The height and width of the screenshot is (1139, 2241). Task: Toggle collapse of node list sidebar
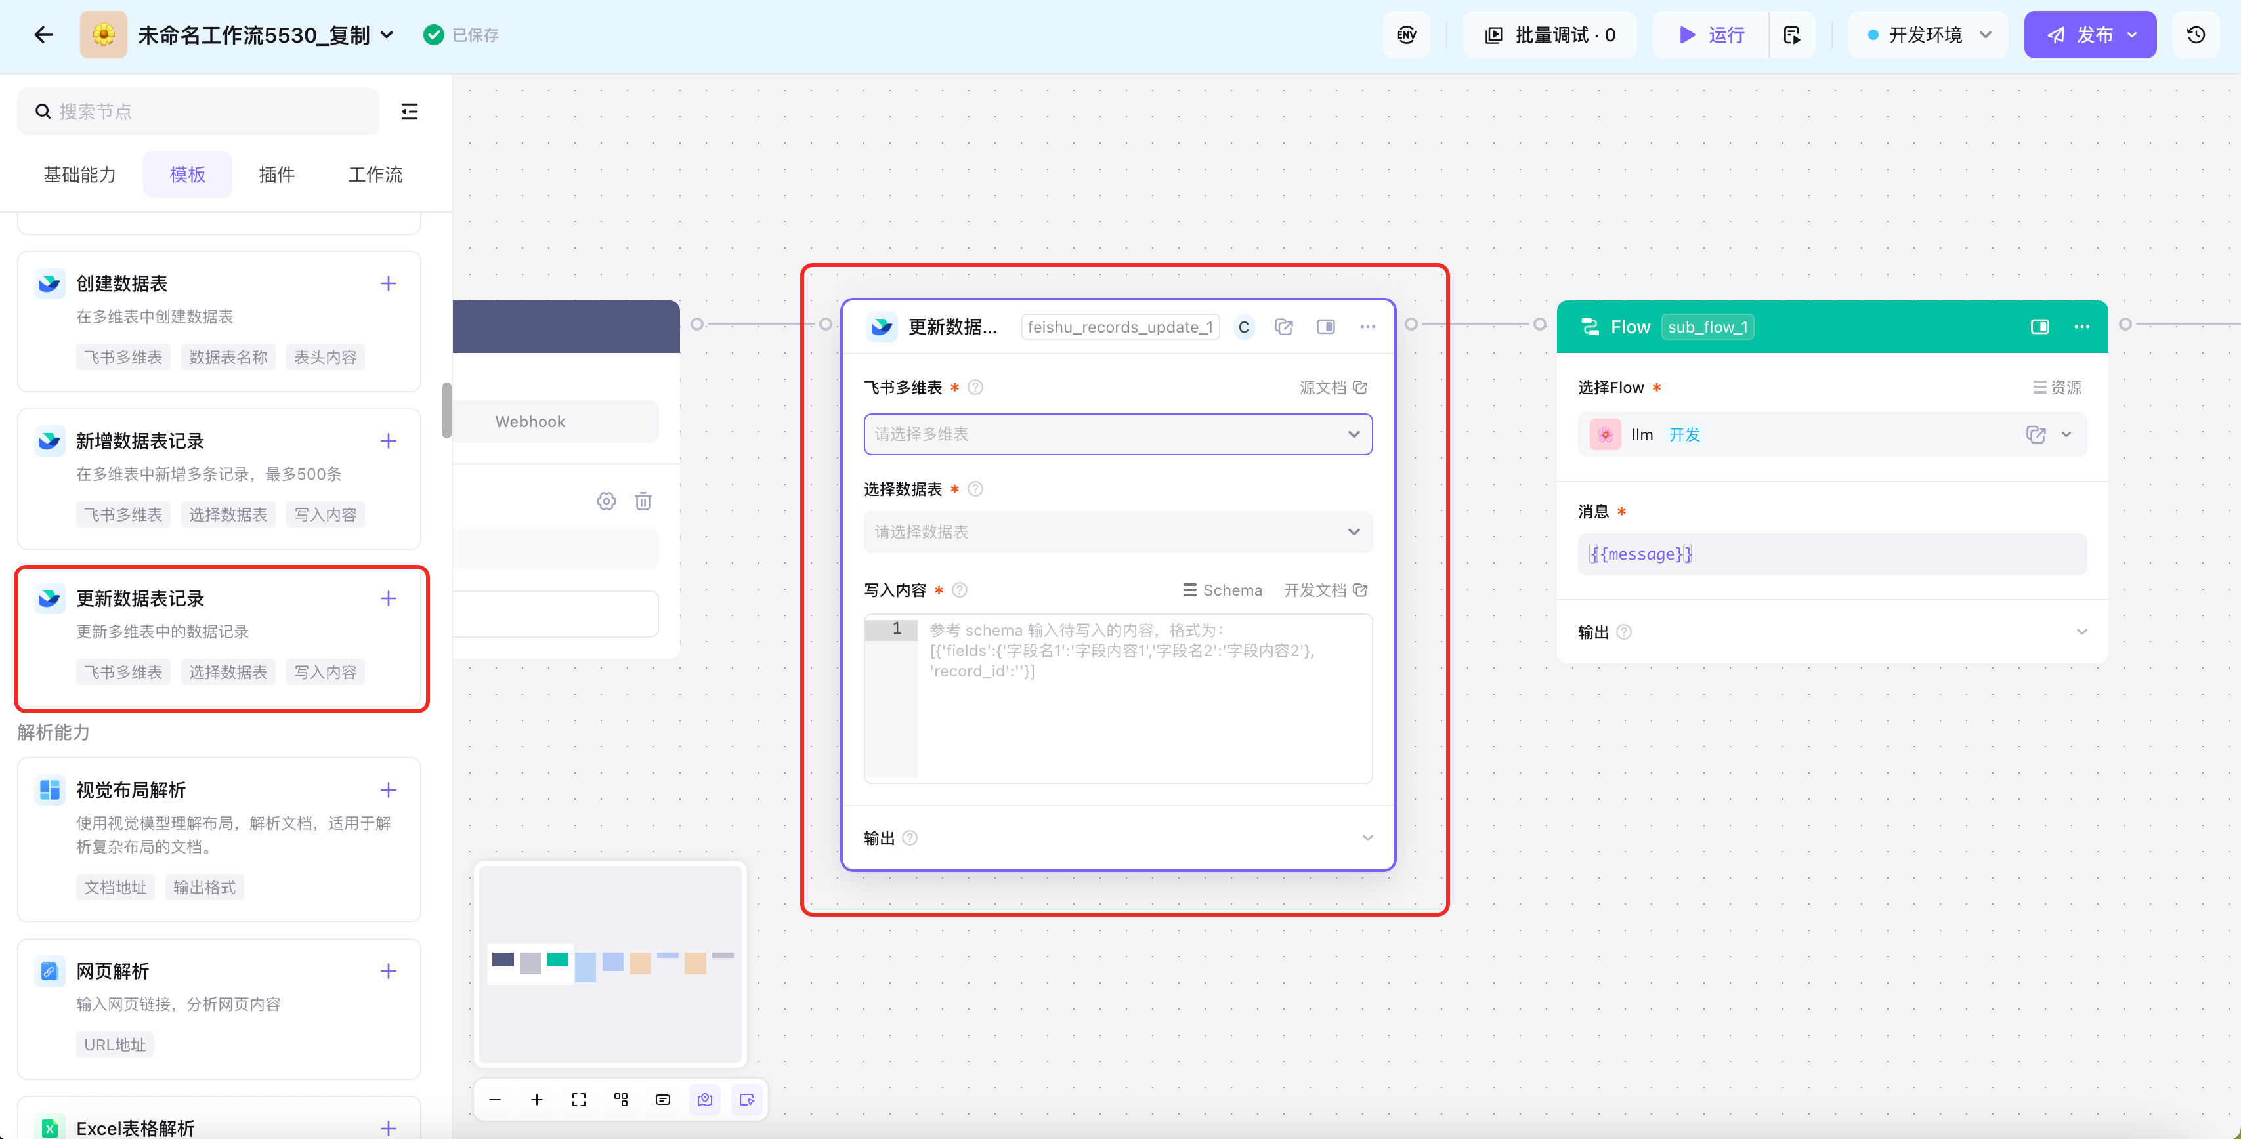[x=409, y=112]
